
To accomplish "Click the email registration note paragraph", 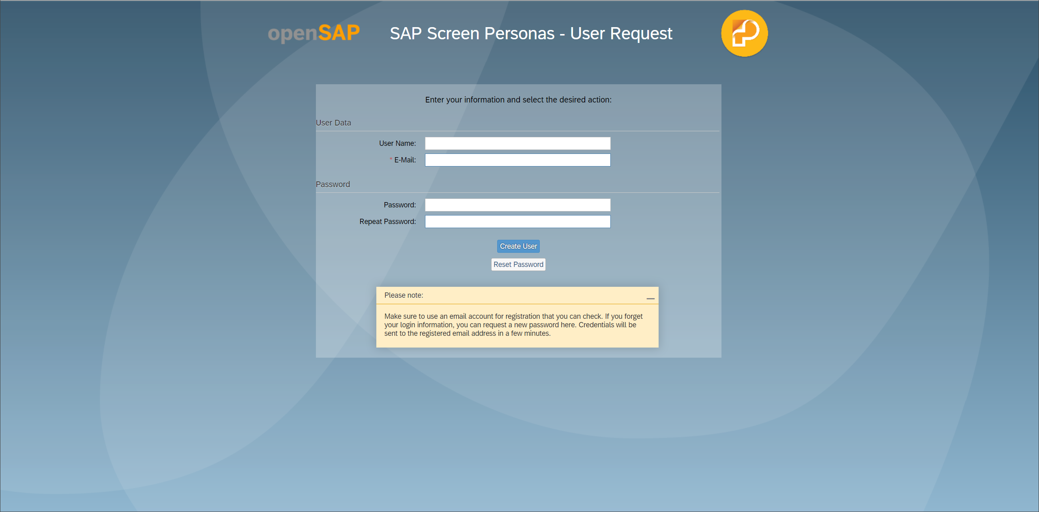I will point(513,325).
